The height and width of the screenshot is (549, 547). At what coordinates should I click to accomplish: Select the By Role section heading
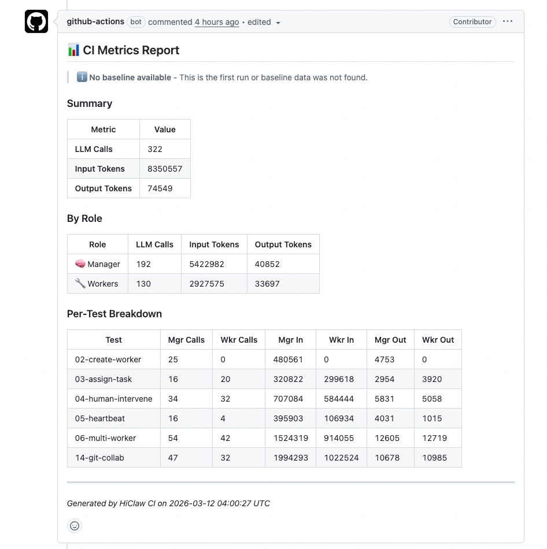click(84, 218)
